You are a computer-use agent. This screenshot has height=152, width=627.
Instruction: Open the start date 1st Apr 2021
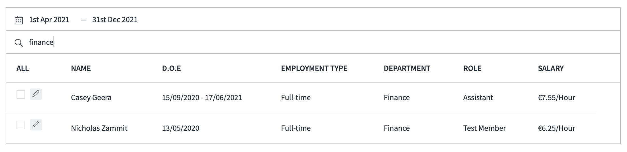point(49,20)
